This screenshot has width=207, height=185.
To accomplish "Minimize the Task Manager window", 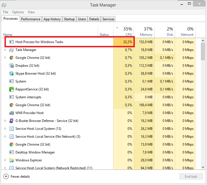I will click(182, 4).
